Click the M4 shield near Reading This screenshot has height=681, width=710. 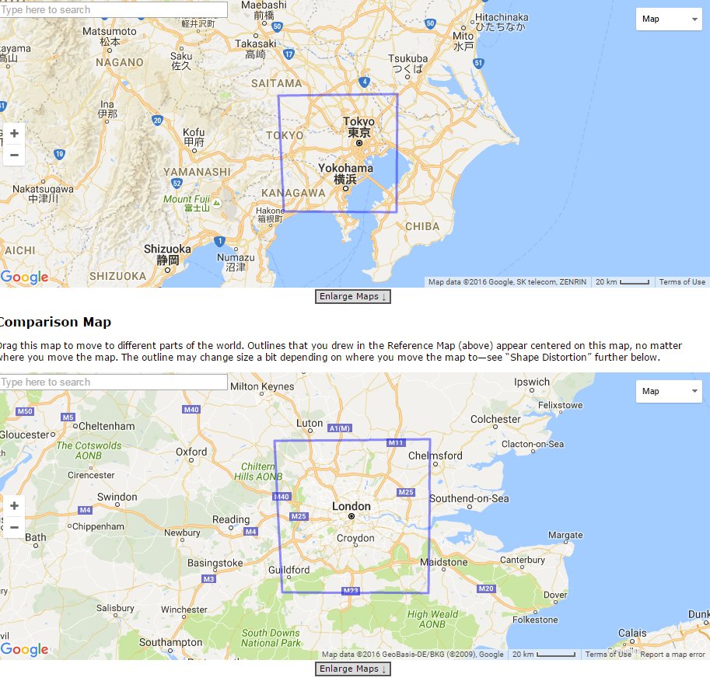[251, 532]
